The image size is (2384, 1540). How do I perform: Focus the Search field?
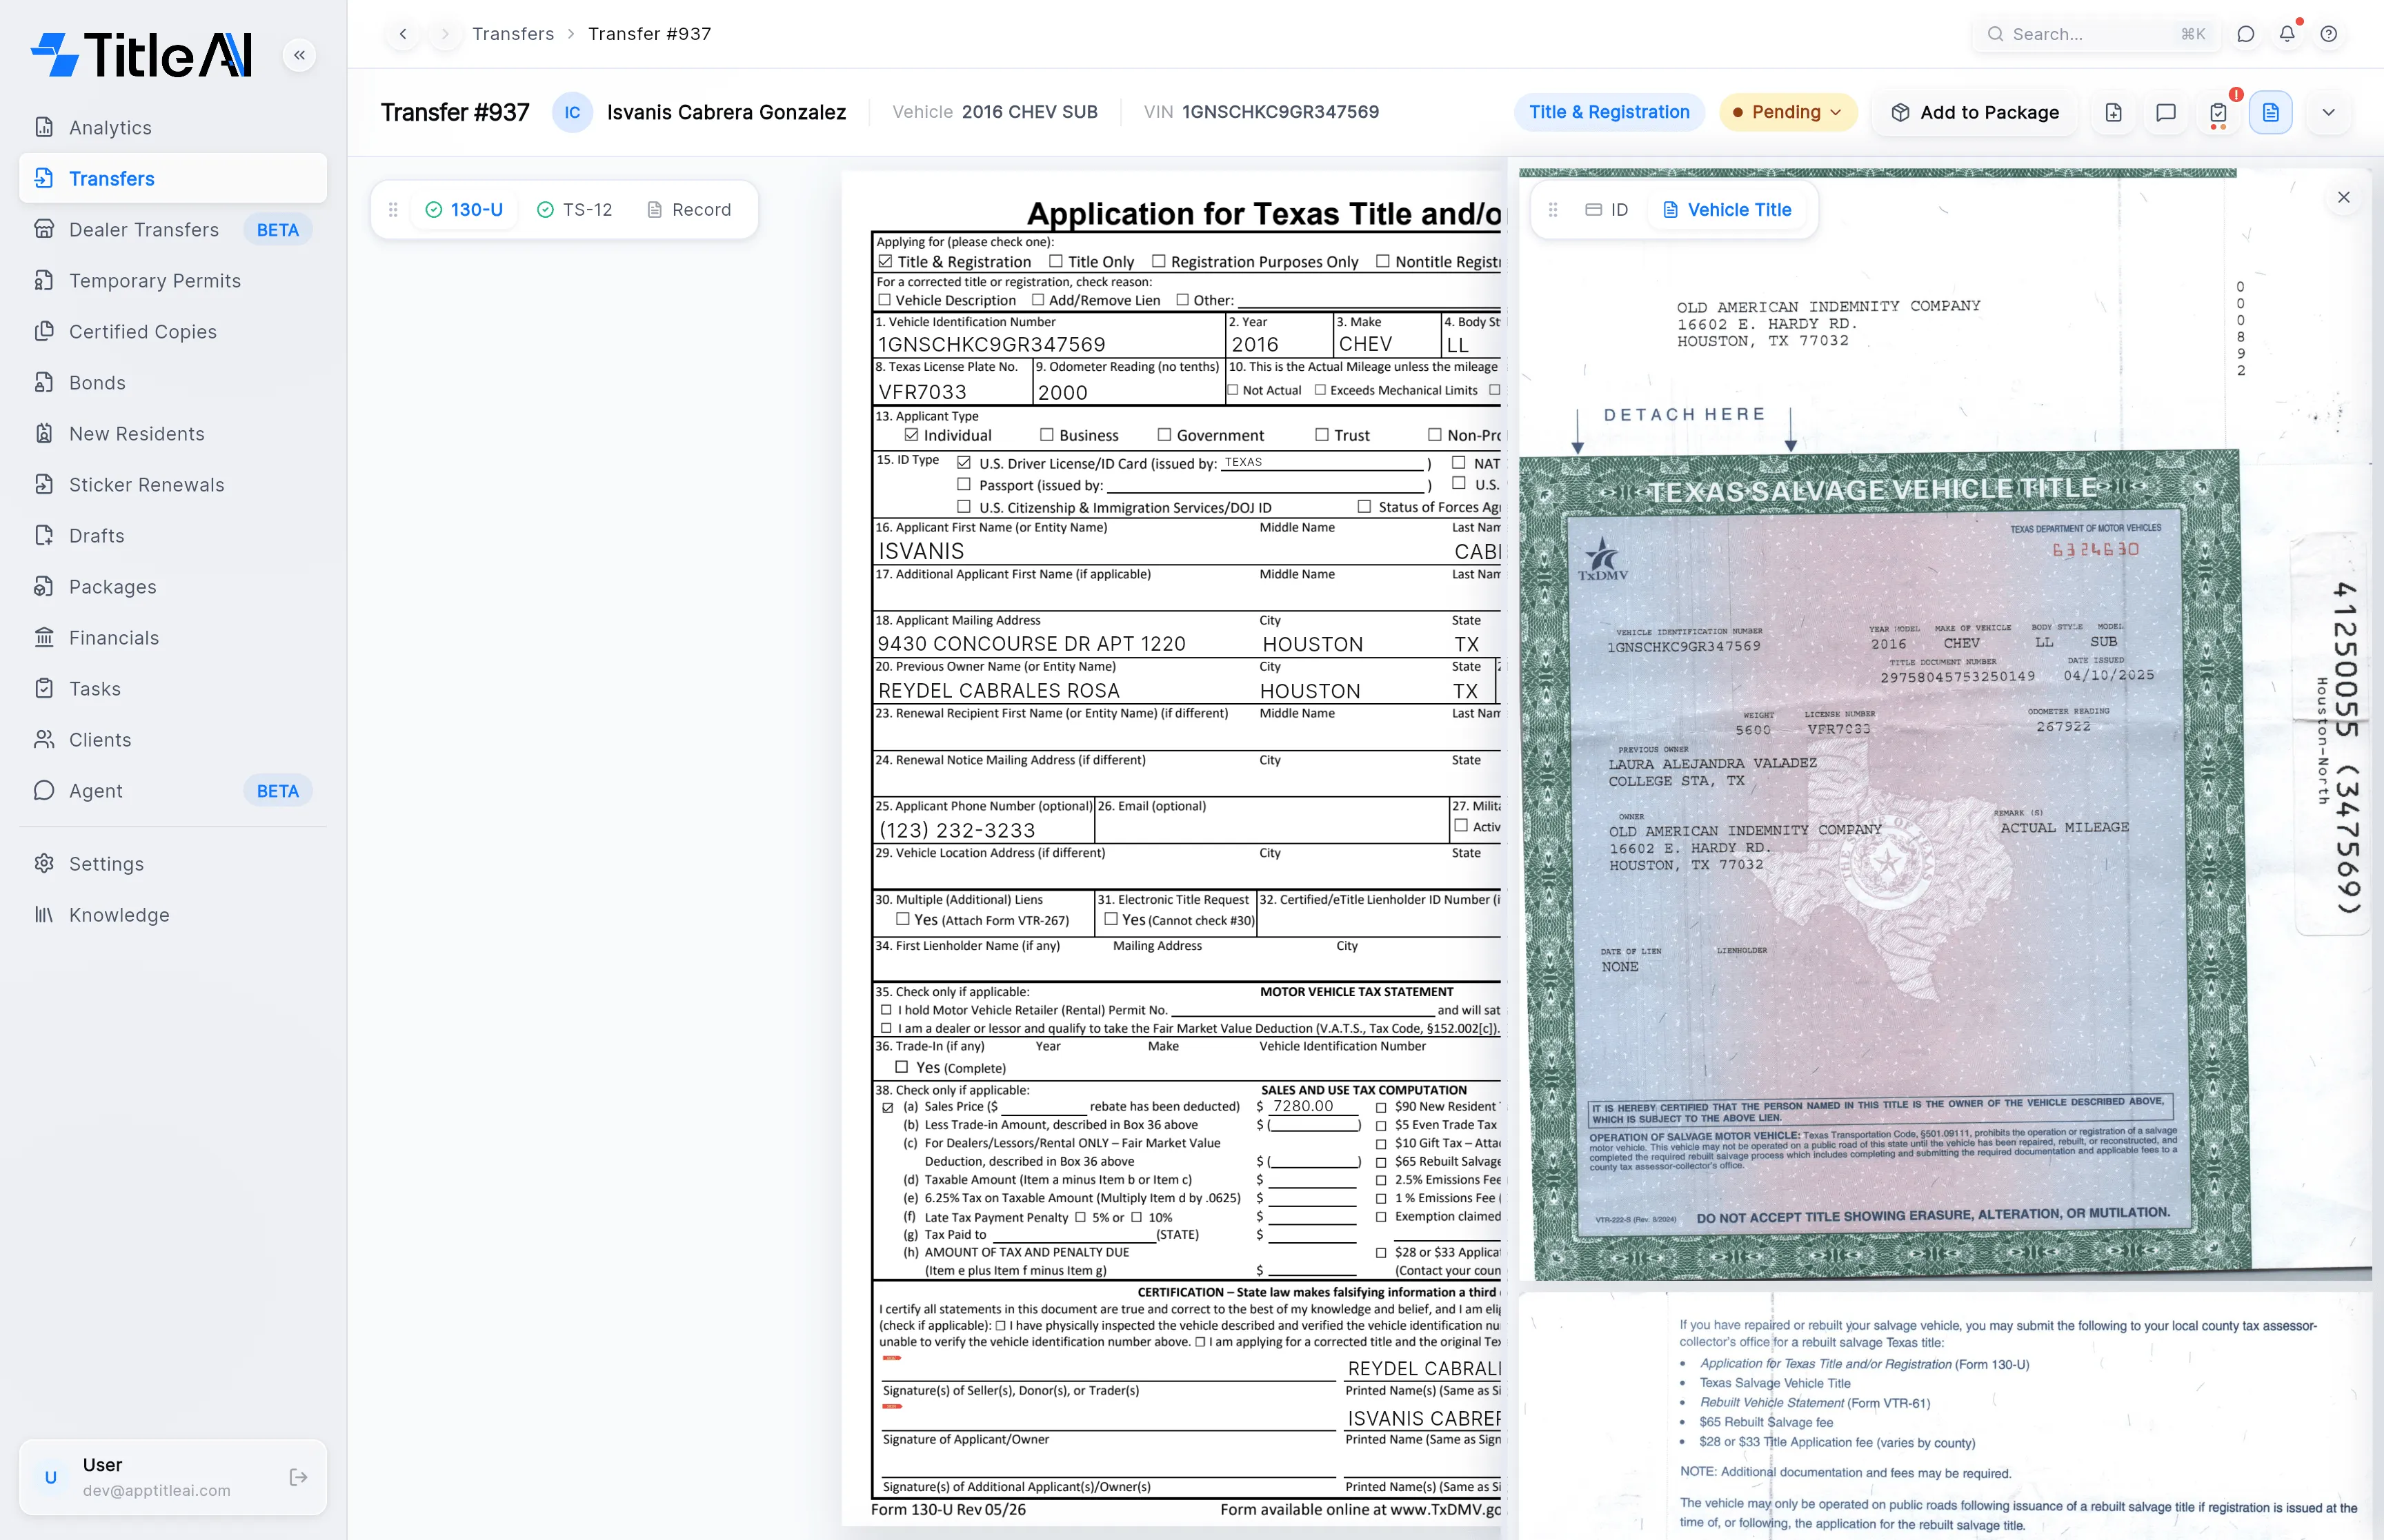[x=2095, y=34]
